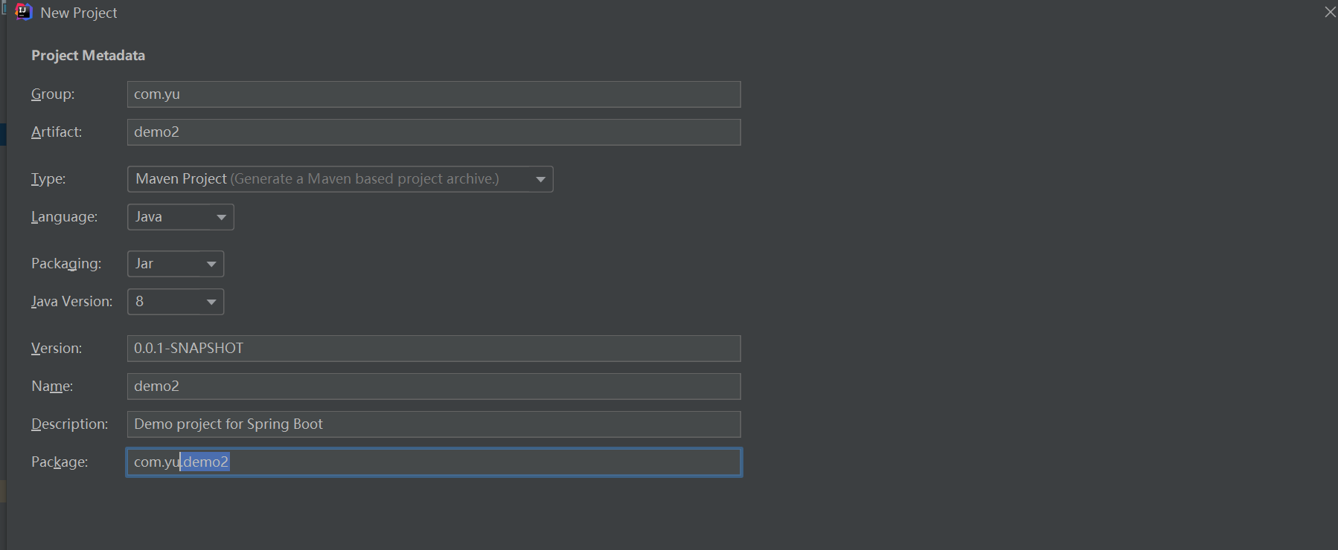Click the Language label
The width and height of the screenshot is (1338, 550).
[x=64, y=217]
